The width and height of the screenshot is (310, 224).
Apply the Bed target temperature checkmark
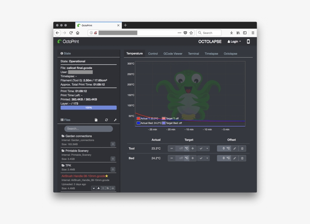201,158
